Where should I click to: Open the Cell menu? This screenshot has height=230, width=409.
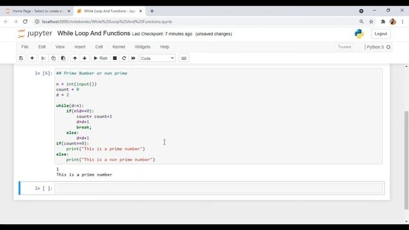pos(99,47)
